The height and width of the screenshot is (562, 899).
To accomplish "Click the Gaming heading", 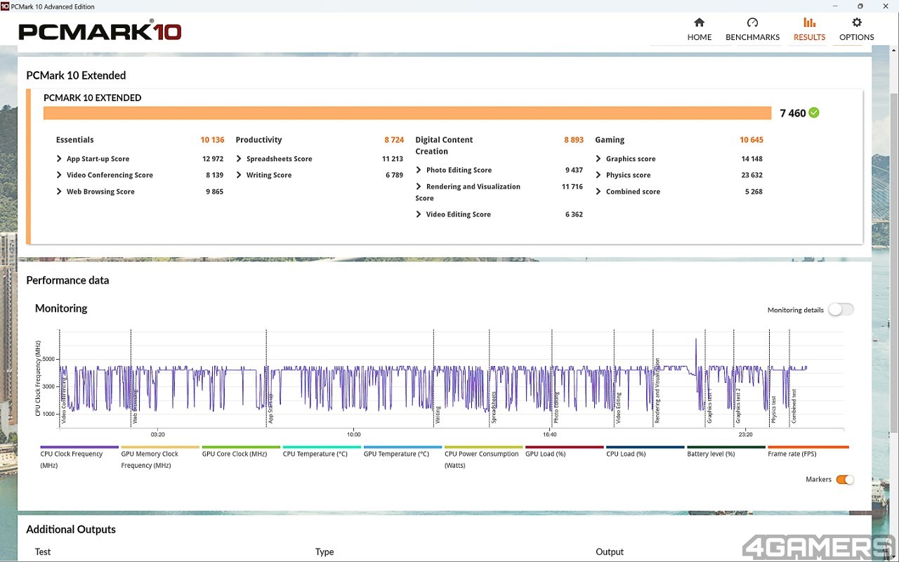I will tap(610, 140).
